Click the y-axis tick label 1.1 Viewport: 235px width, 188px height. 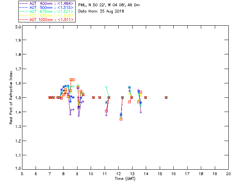tap(18, 155)
